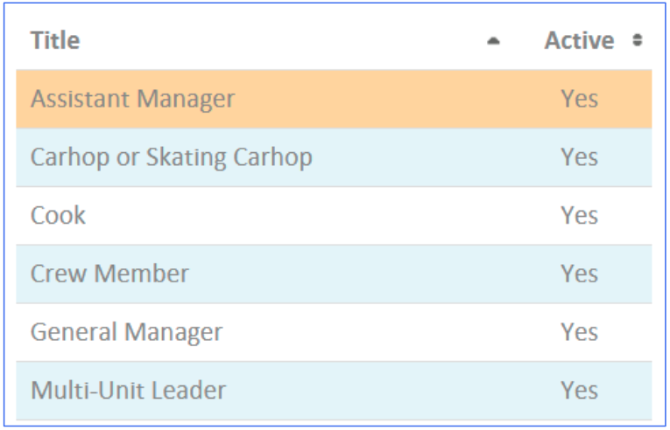Screen dimensions: 670x430
Task: Click empty space in General Manager row
Action: click(384, 332)
